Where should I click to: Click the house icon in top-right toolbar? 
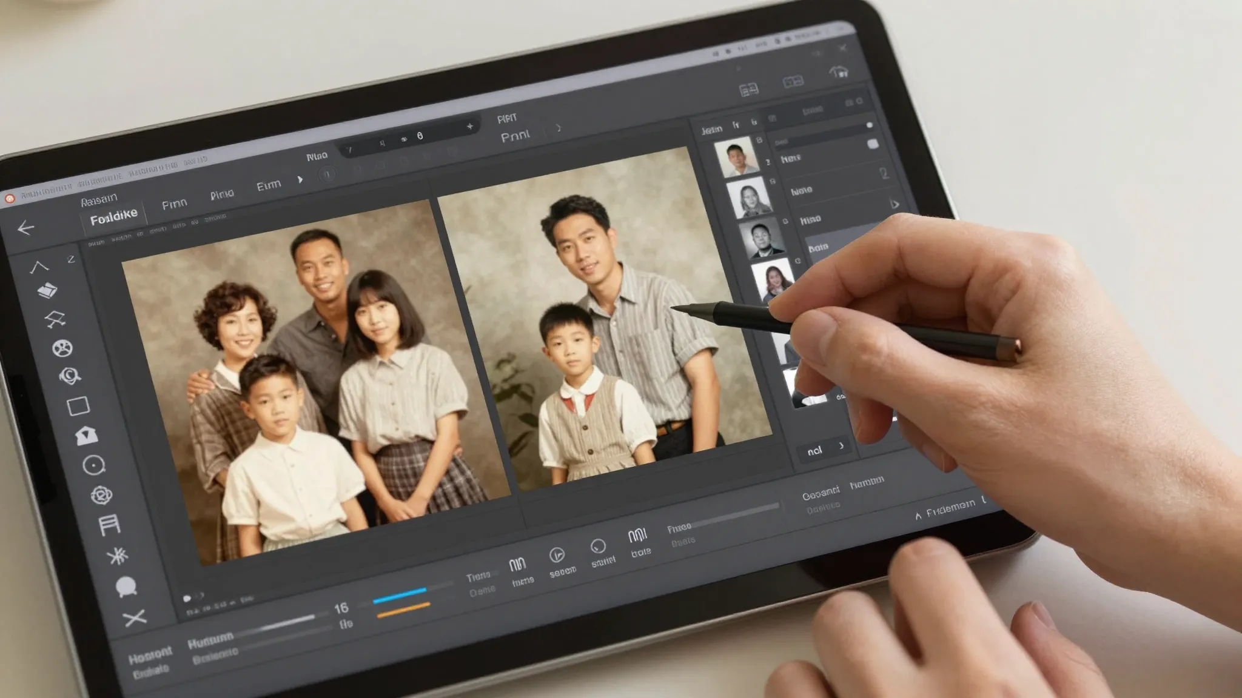(x=839, y=72)
